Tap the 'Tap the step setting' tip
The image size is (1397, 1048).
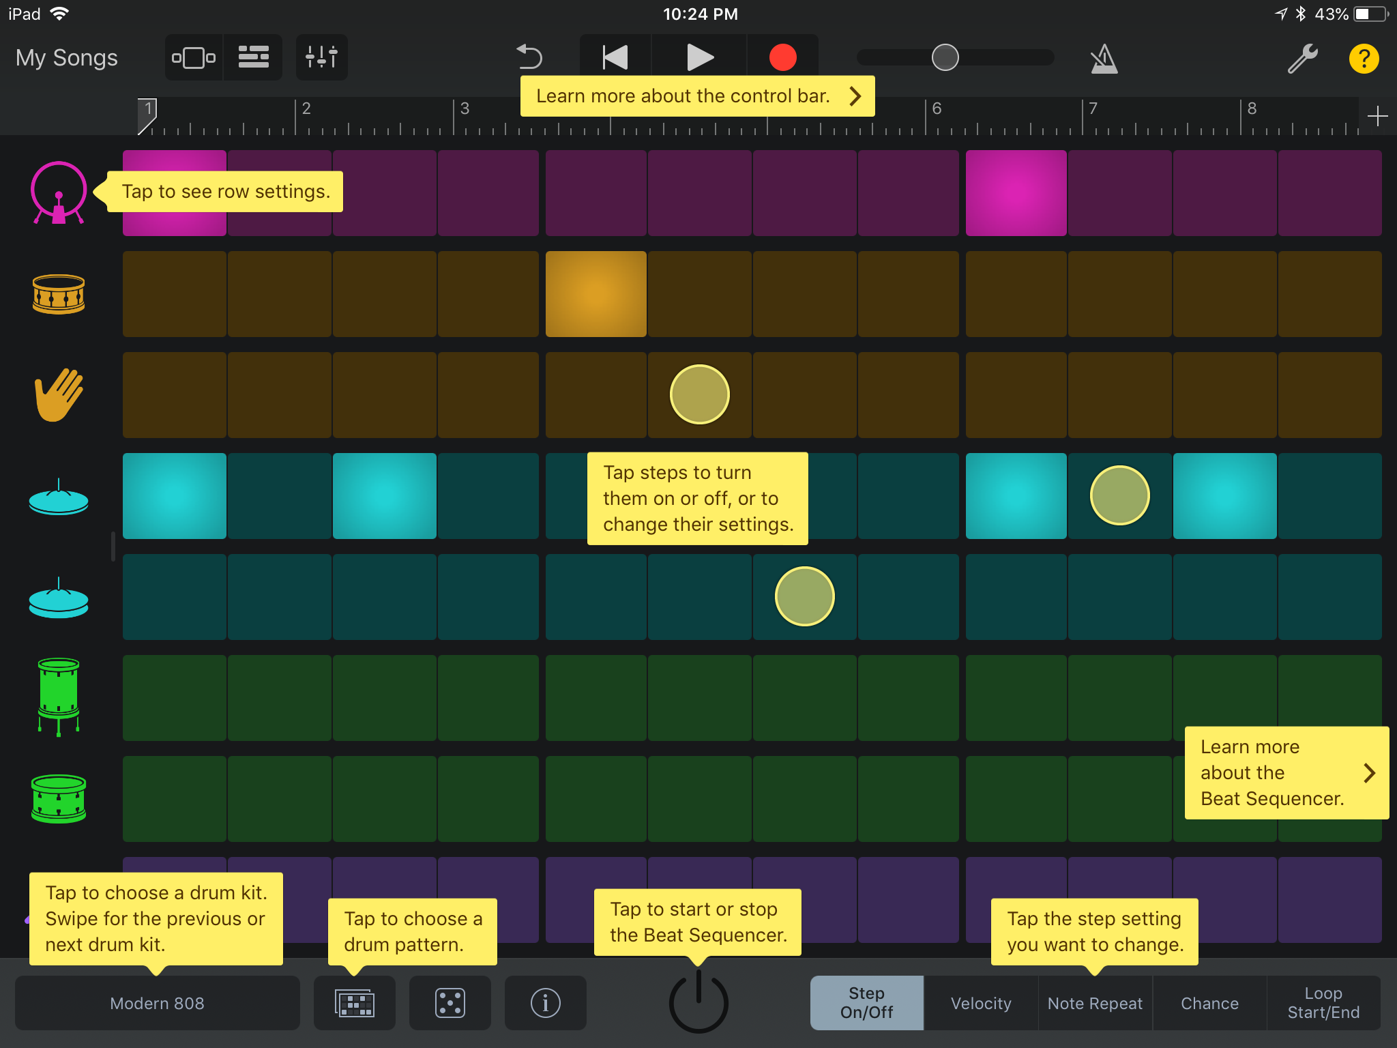coord(1095,932)
